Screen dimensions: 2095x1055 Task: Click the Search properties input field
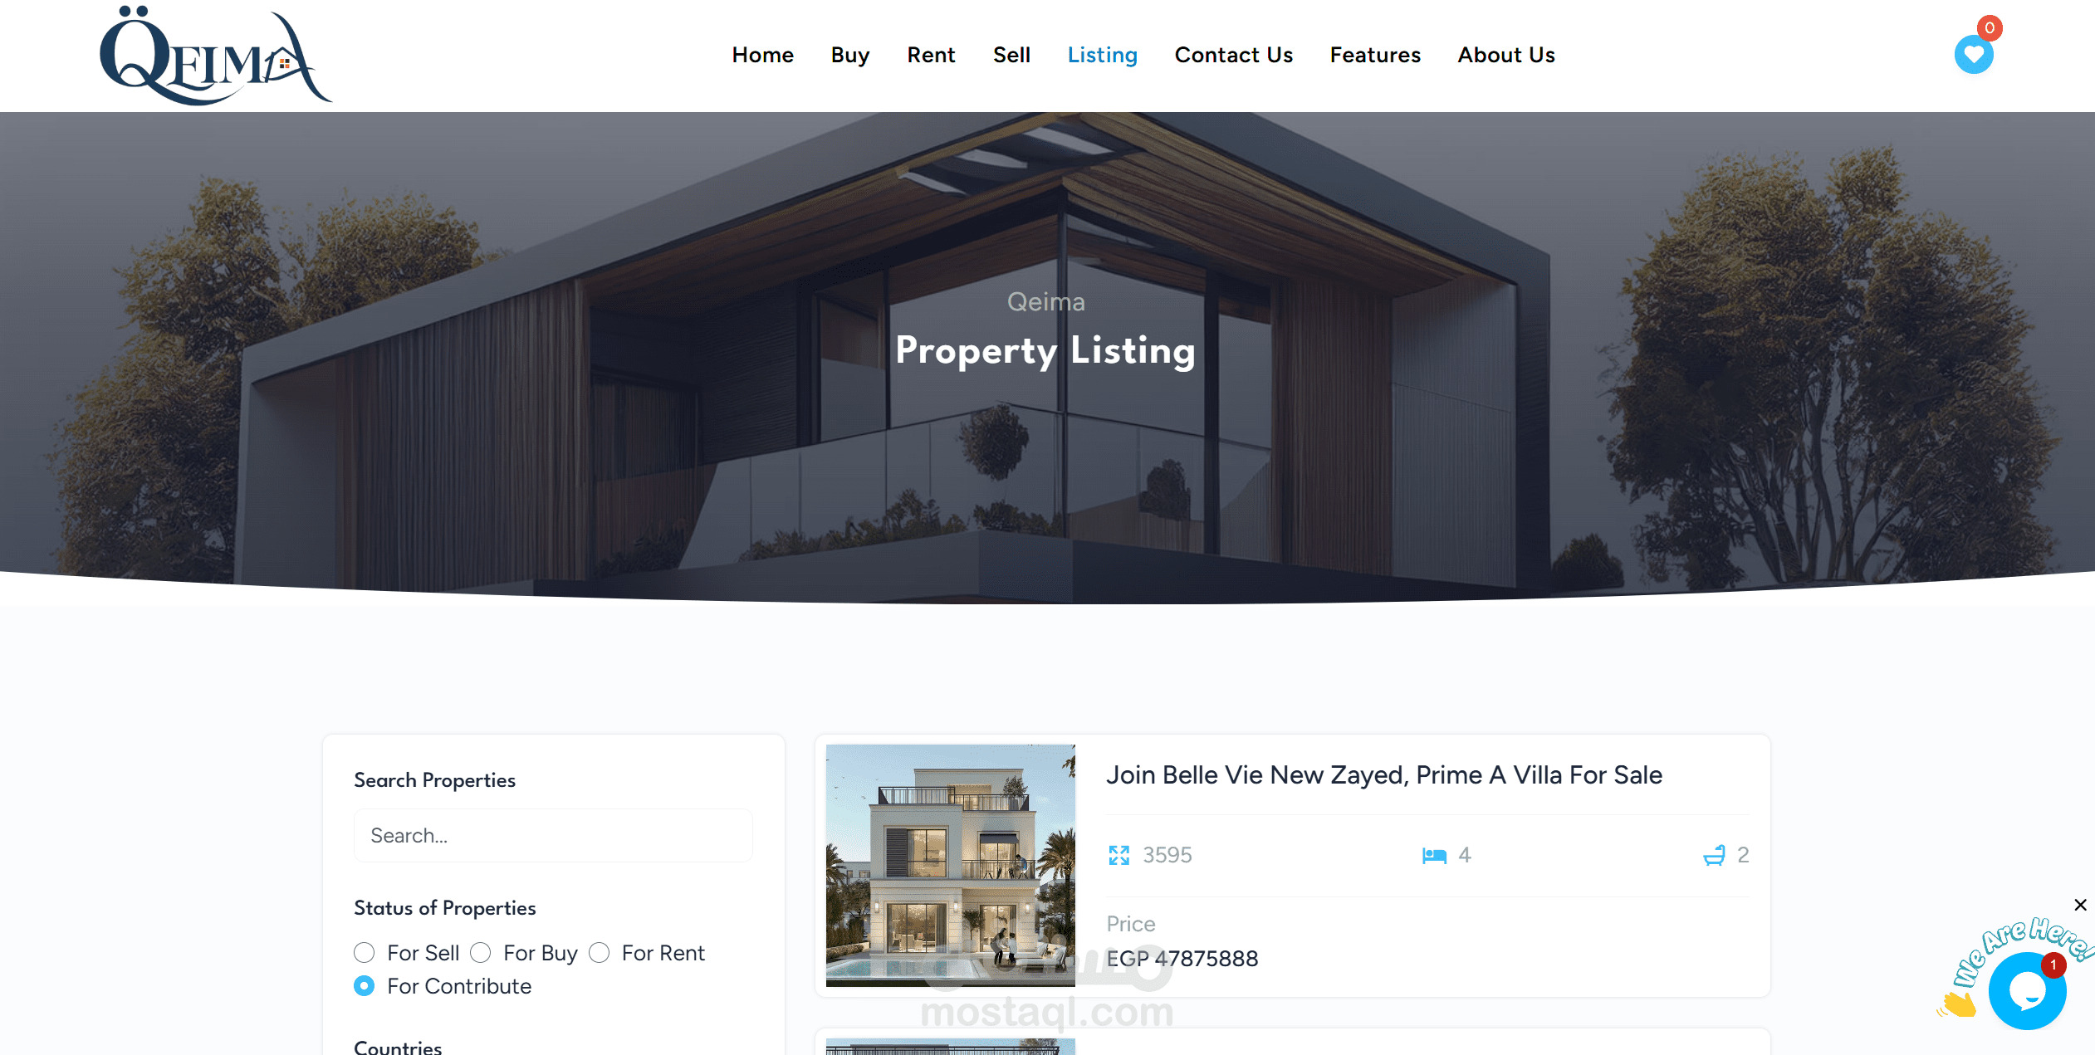pos(553,835)
